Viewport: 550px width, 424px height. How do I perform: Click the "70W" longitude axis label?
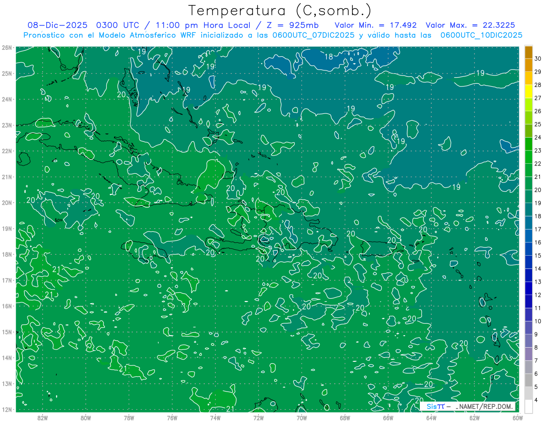point(302,418)
